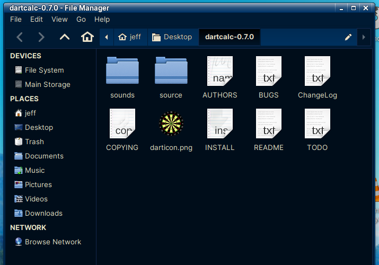Go to the home folder icon
This screenshot has width=379, height=265.
coord(87,37)
